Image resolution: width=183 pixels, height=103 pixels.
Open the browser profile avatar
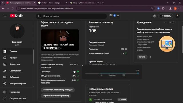[x=175, y=9]
